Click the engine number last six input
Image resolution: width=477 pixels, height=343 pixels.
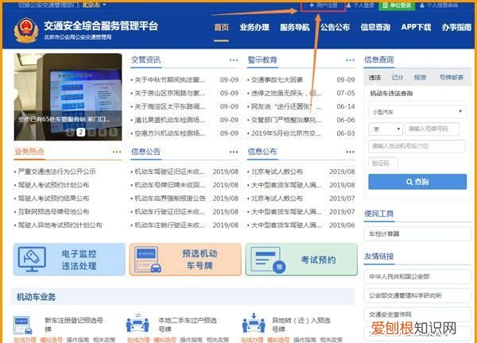(417, 146)
